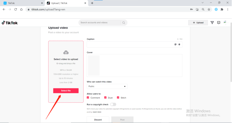
Task: Open the inbox notifications icon
Action: click(x=219, y=23)
